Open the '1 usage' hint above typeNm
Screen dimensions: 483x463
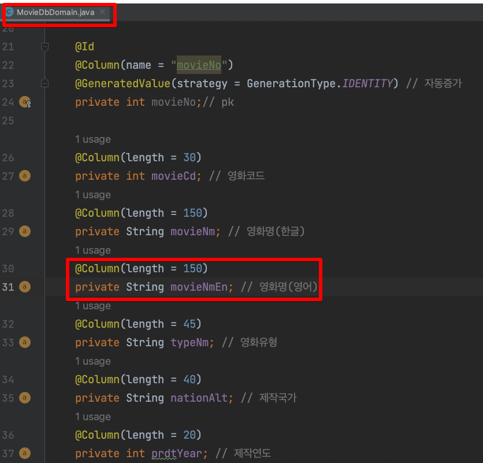pyautogui.click(x=93, y=306)
